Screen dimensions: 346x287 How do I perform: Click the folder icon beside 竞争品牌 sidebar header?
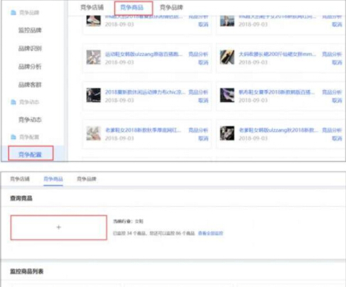click(13, 13)
